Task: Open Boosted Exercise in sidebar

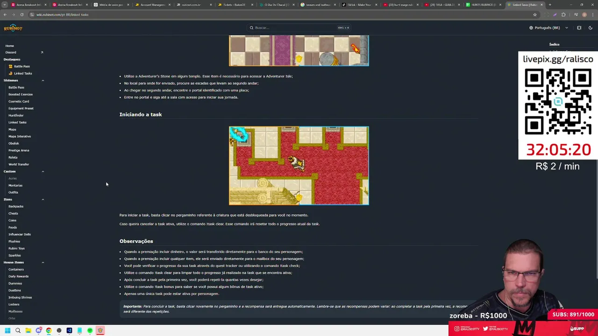Action: click(21, 94)
